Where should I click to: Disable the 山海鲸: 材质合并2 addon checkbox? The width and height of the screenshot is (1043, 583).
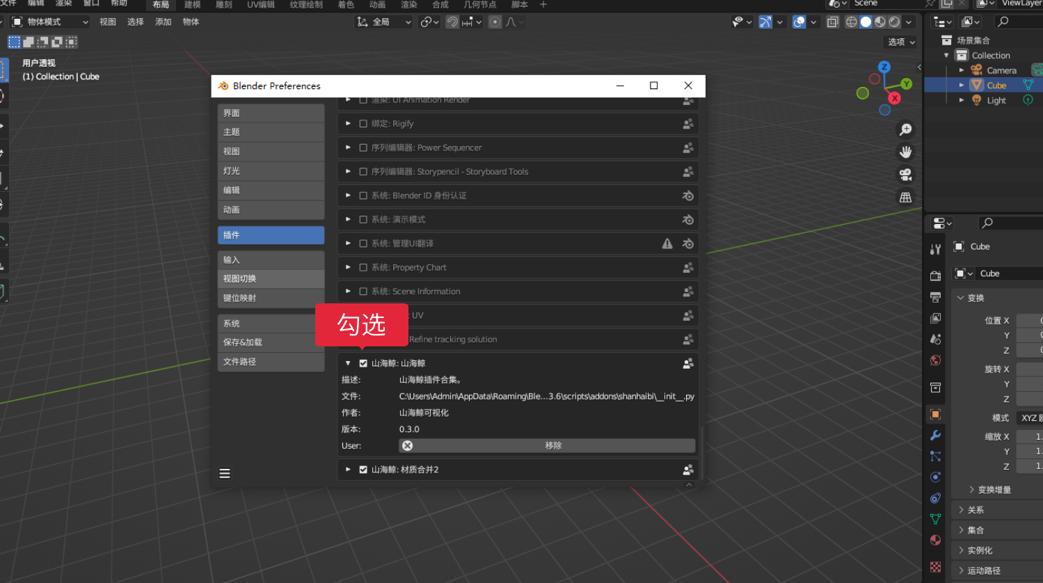363,470
